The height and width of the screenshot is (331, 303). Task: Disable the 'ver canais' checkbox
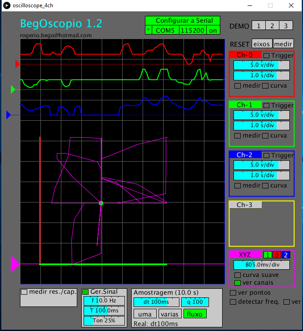[x=237, y=283]
